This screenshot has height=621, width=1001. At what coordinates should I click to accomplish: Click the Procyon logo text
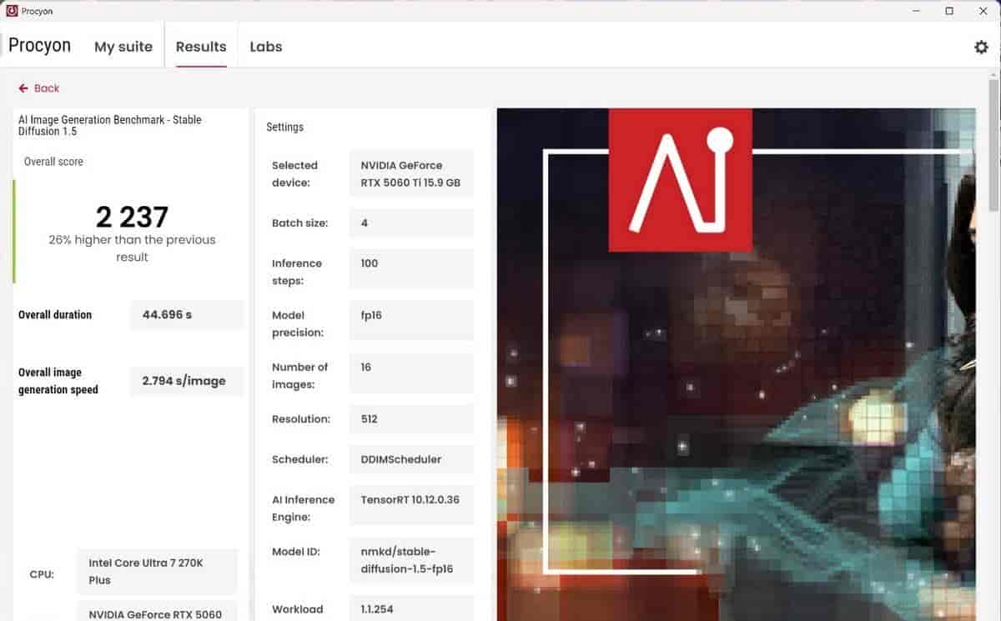coord(39,45)
